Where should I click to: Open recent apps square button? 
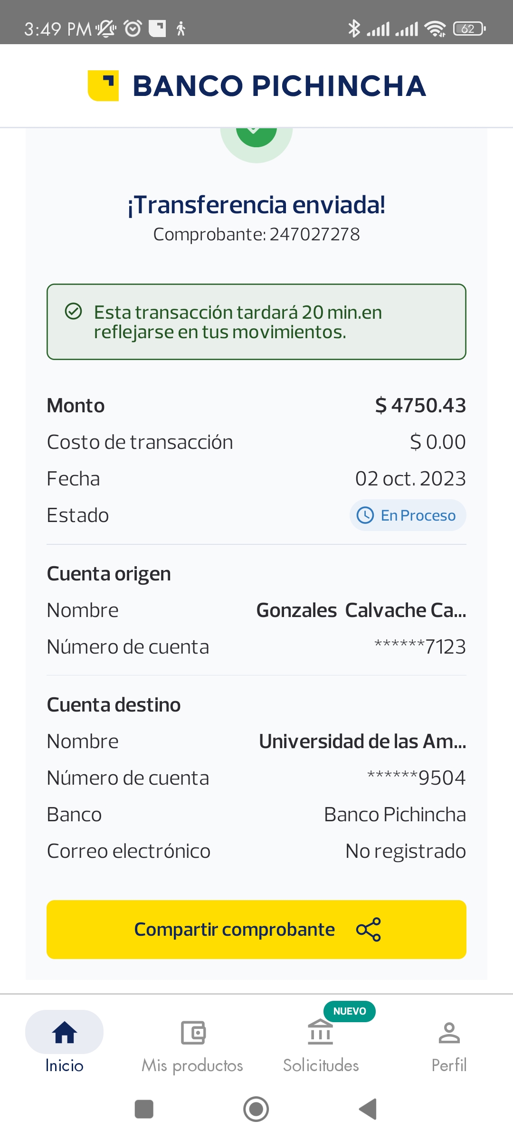point(144,1109)
